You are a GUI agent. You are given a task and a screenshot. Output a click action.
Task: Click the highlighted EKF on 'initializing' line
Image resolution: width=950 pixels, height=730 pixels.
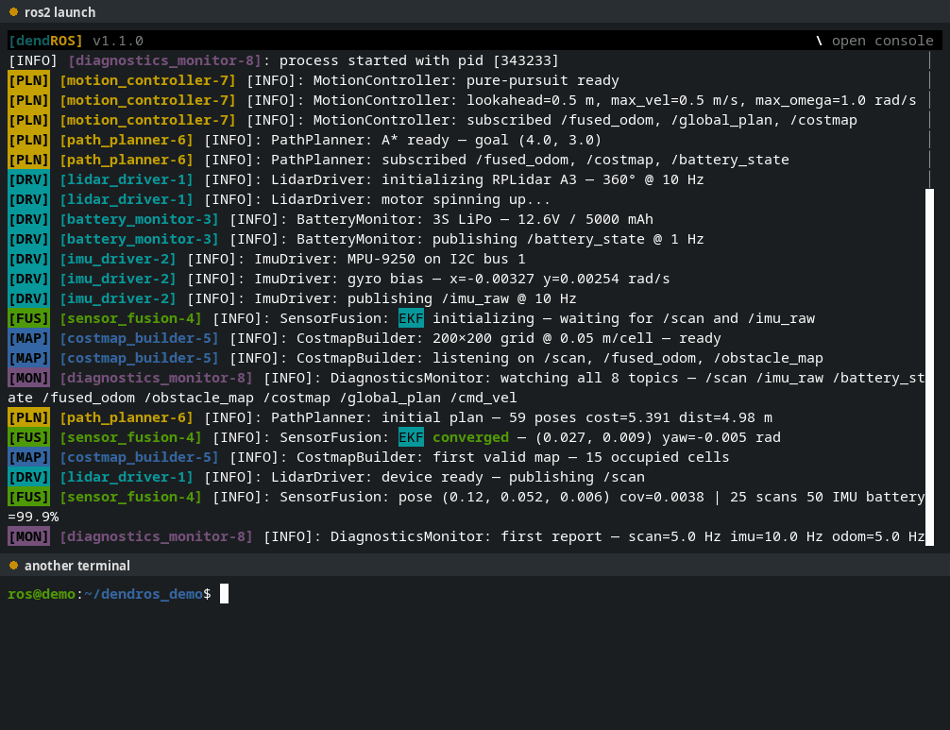tap(411, 318)
